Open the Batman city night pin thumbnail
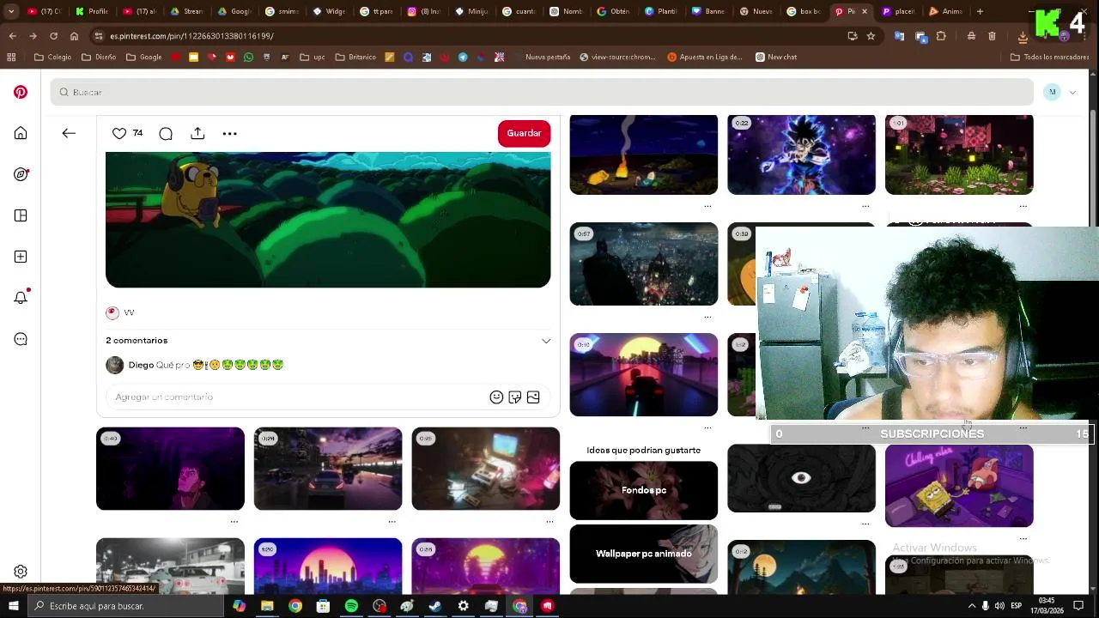 coord(643,264)
